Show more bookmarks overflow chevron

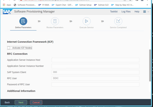147,5
